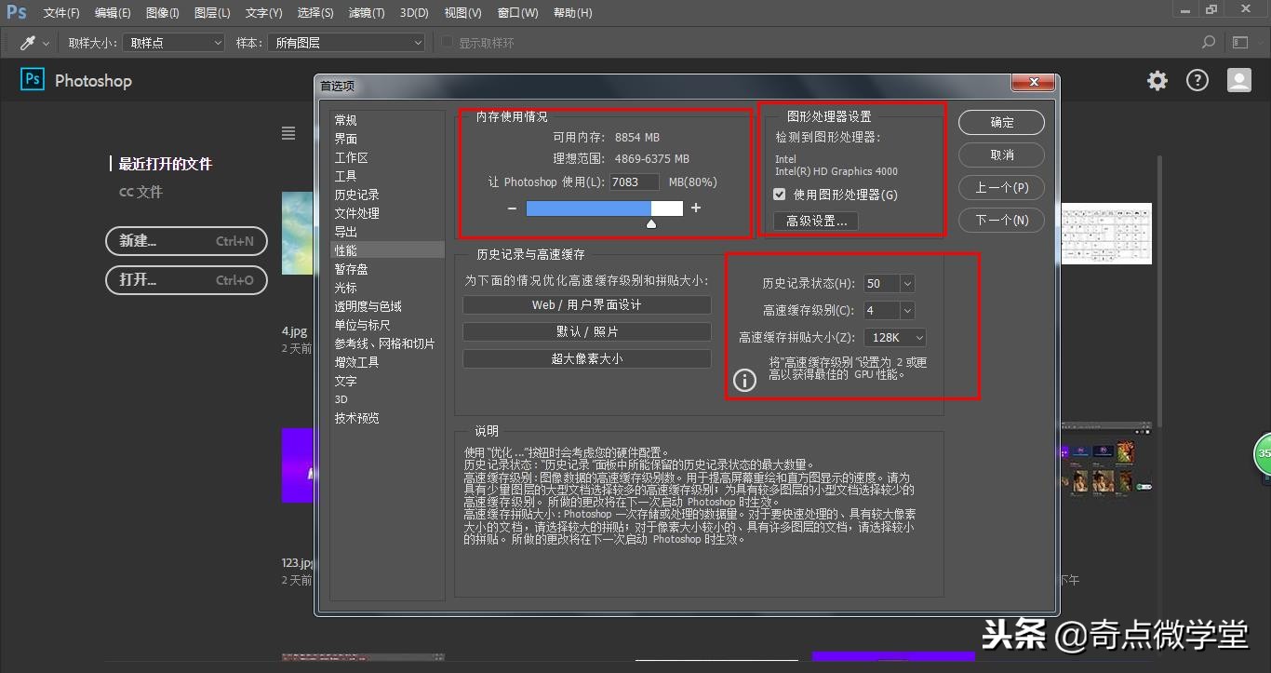Click the info icon next to GPU tip
Image resolution: width=1271 pixels, height=673 pixels.
pyautogui.click(x=744, y=380)
